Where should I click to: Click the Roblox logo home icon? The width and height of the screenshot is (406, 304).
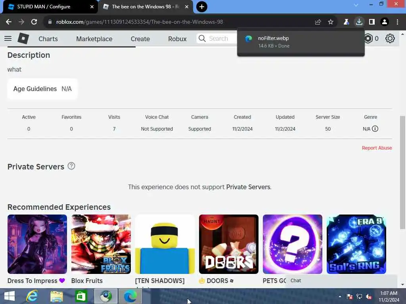23,38
